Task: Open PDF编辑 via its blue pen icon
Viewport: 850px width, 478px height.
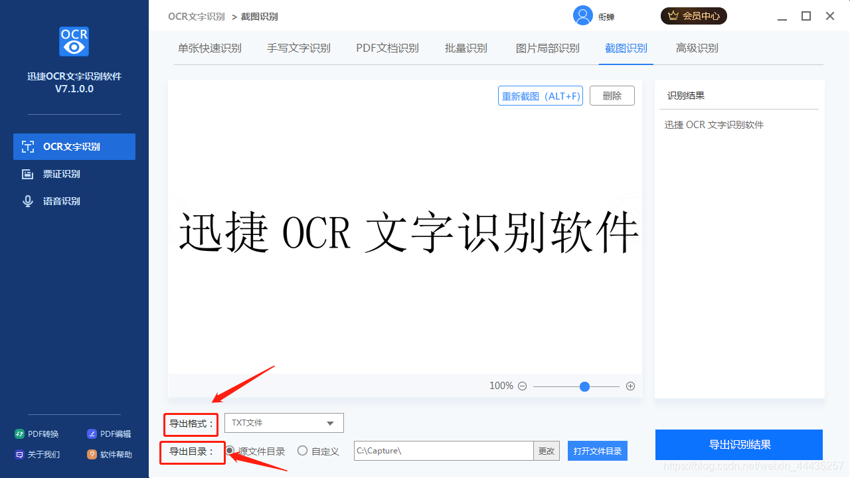Action: pos(91,434)
